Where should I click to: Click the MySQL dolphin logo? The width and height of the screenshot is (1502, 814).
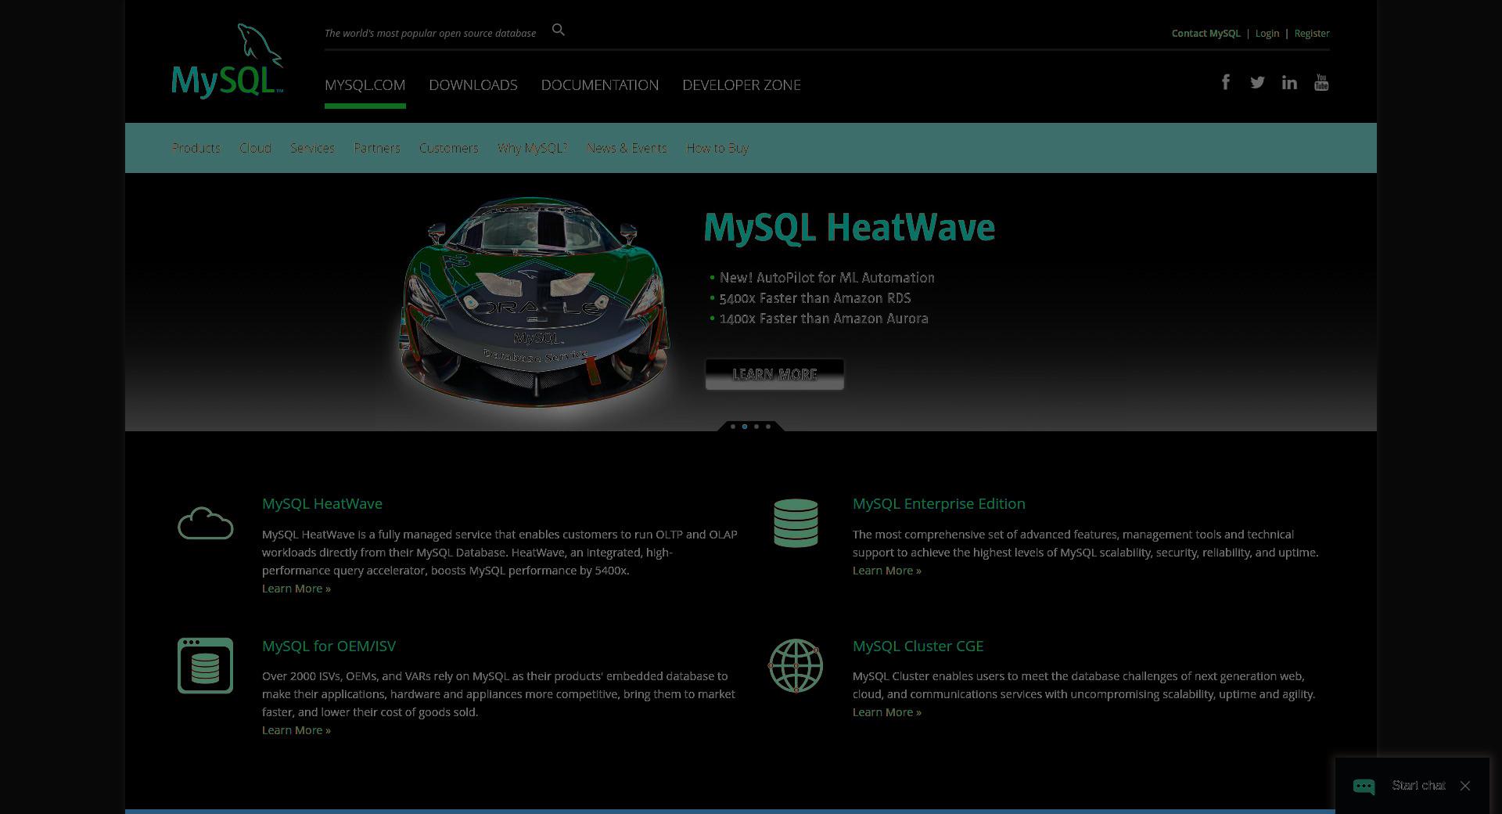[x=227, y=61]
